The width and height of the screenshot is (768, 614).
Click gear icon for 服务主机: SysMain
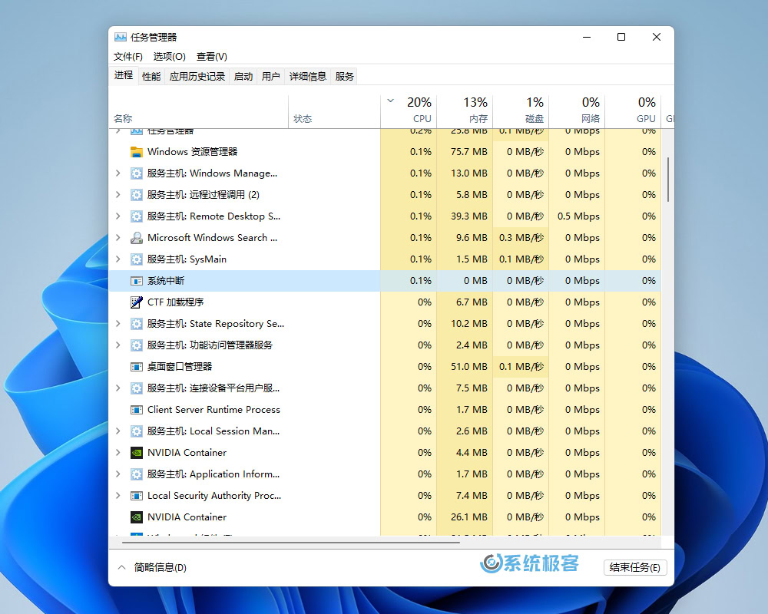(137, 259)
